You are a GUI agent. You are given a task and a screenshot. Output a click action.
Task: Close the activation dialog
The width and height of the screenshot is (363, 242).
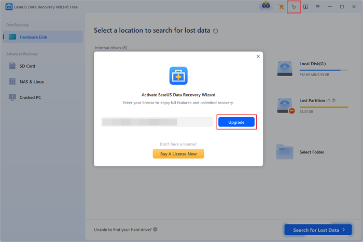pyautogui.click(x=258, y=56)
